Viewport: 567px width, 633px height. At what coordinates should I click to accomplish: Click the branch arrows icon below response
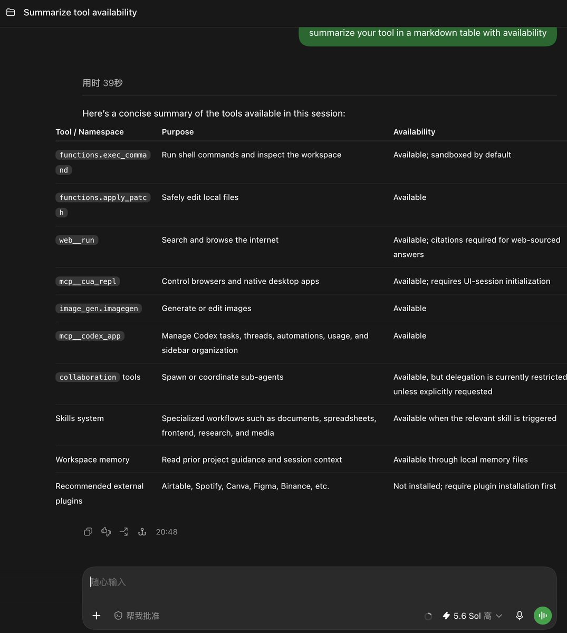(124, 532)
